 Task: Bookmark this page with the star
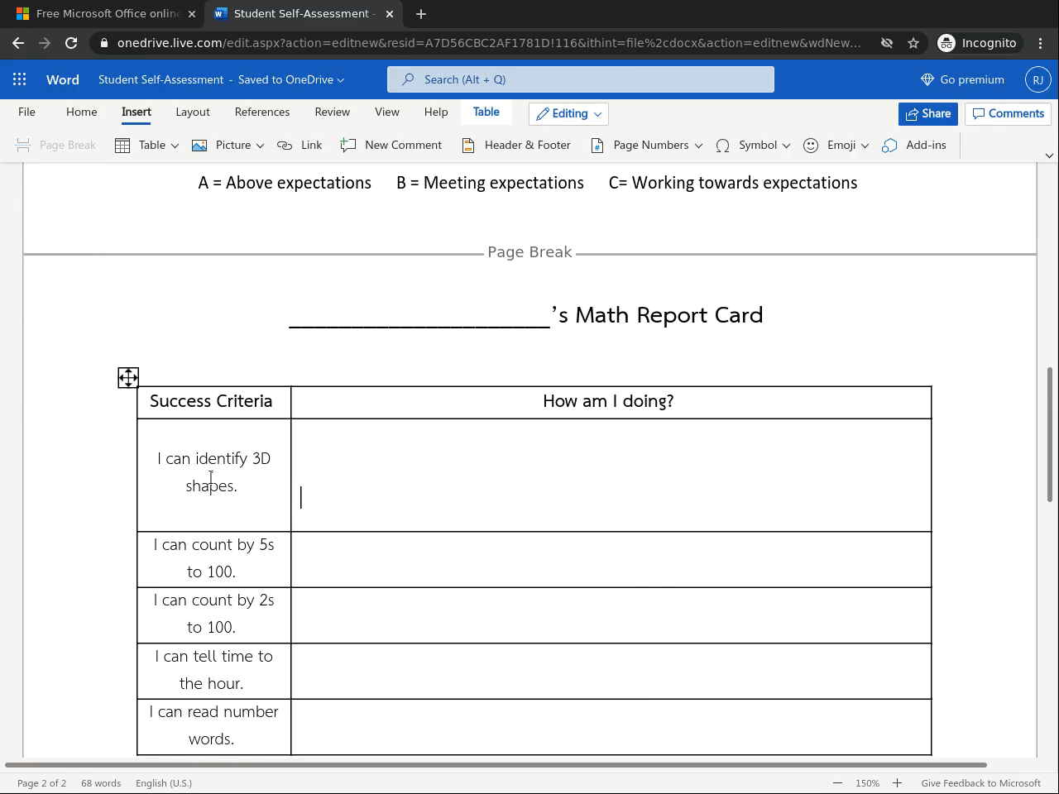click(x=913, y=43)
